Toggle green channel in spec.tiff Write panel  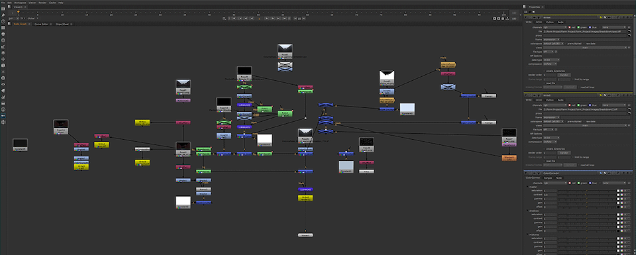coord(578,27)
